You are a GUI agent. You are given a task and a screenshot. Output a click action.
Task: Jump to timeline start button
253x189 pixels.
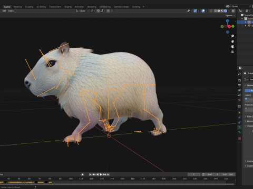pos(90,174)
